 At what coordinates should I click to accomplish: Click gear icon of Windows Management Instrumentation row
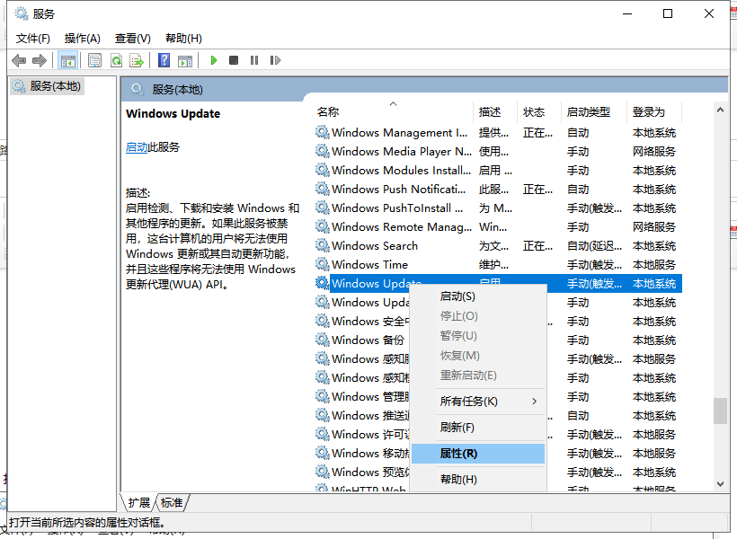point(322,132)
